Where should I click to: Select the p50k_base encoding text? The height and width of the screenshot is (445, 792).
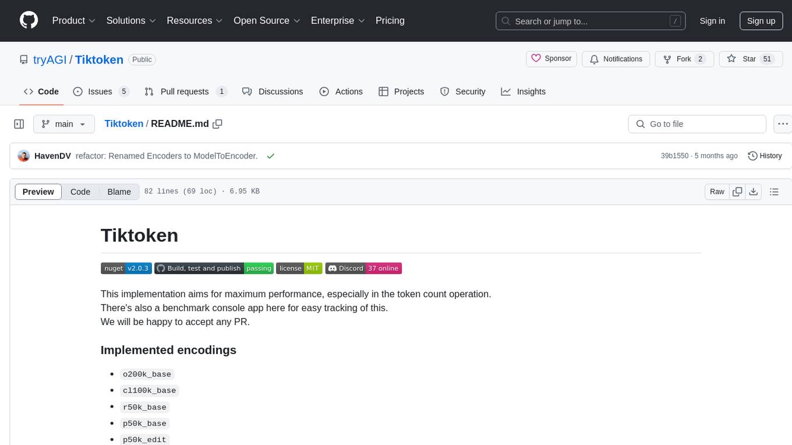point(144,423)
